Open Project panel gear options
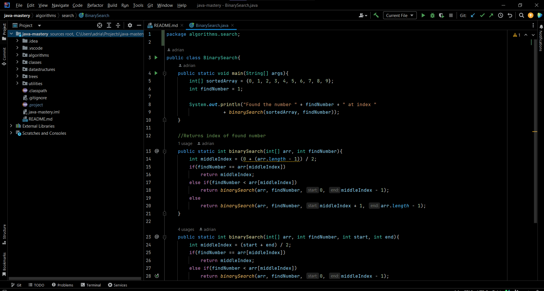 point(130,25)
